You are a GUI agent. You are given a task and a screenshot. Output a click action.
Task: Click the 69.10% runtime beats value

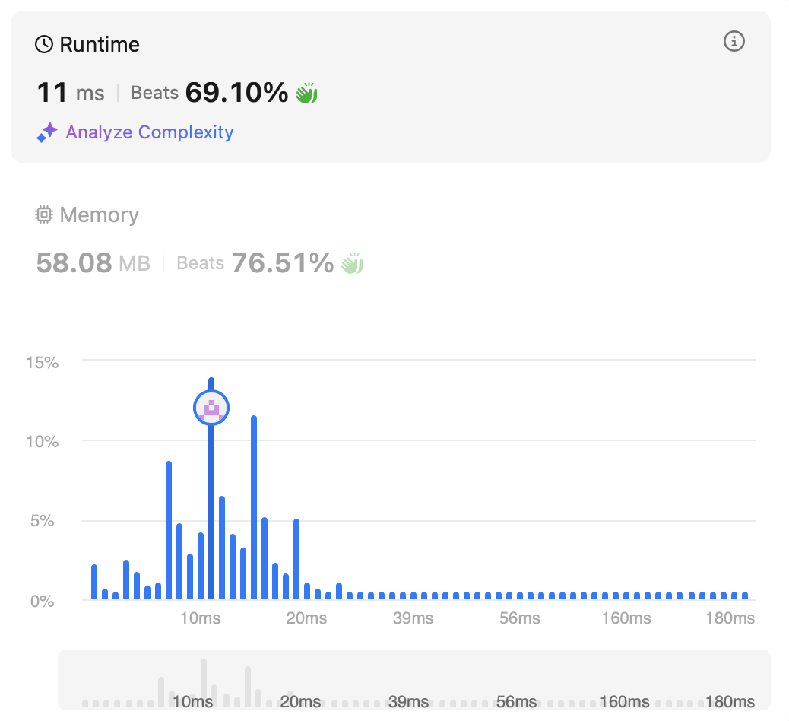236,93
